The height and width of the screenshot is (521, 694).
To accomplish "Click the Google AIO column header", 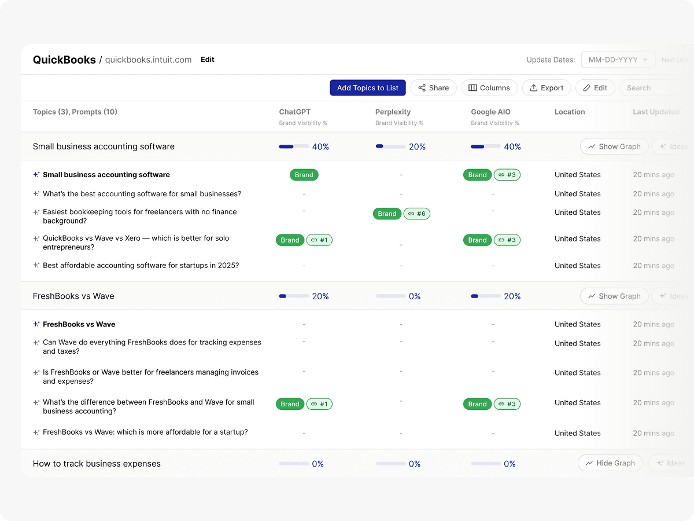I will click(x=490, y=112).
